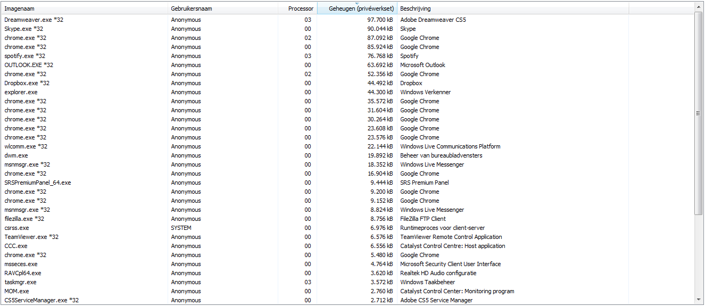Select the csrss.exe SYSTEM process
The height and width of the screenshot is (306, 705).
coord(16,228)
